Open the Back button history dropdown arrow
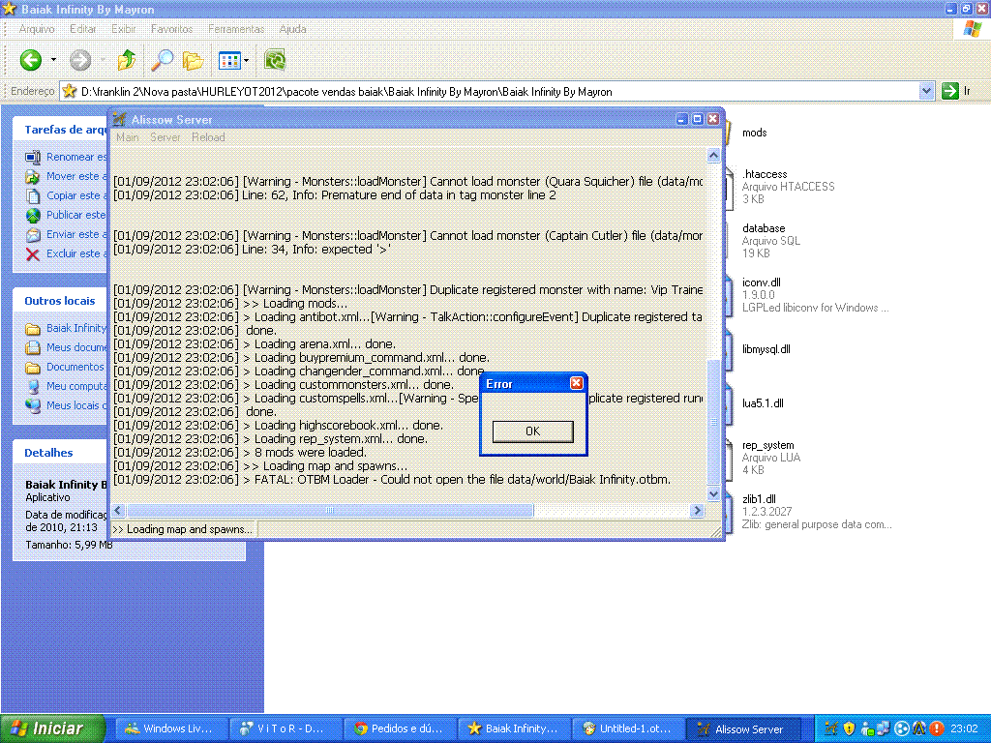The image size is (991, 743). tap(53, 60)
